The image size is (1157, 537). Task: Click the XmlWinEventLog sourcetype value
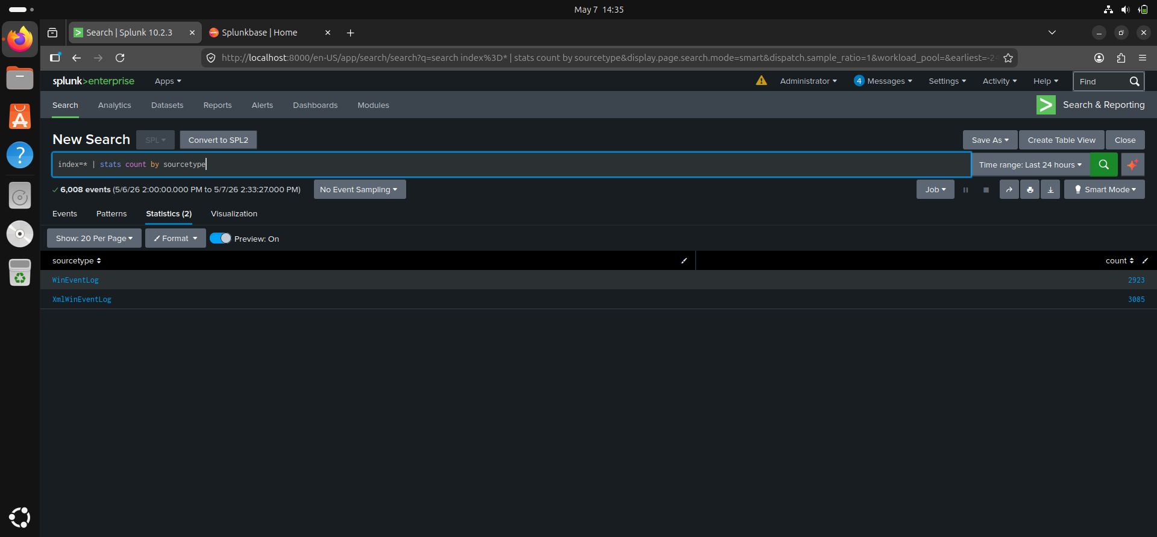click(x=81, y=300)
